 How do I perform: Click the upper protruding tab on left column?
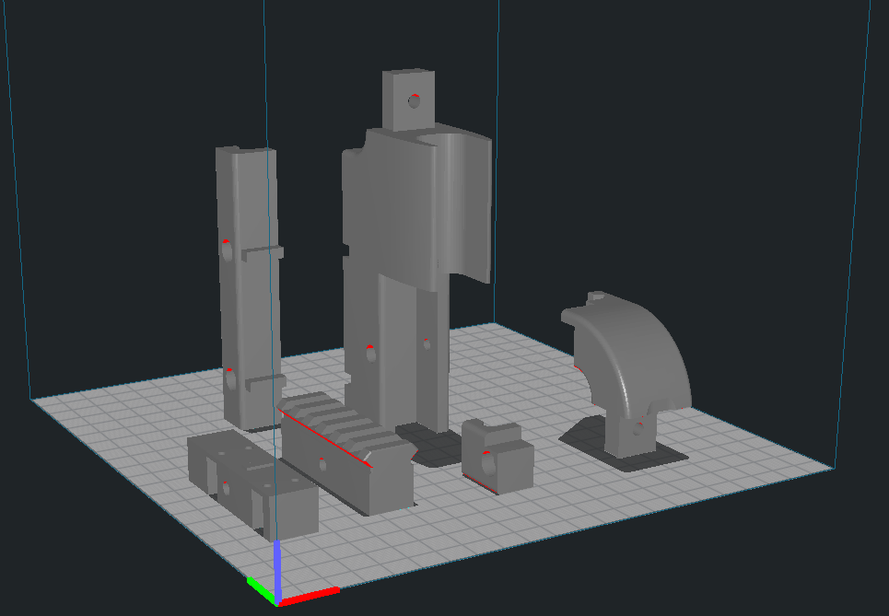point(263,251)
